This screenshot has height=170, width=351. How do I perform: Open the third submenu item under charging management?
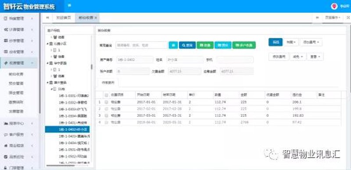coord(16,93)
